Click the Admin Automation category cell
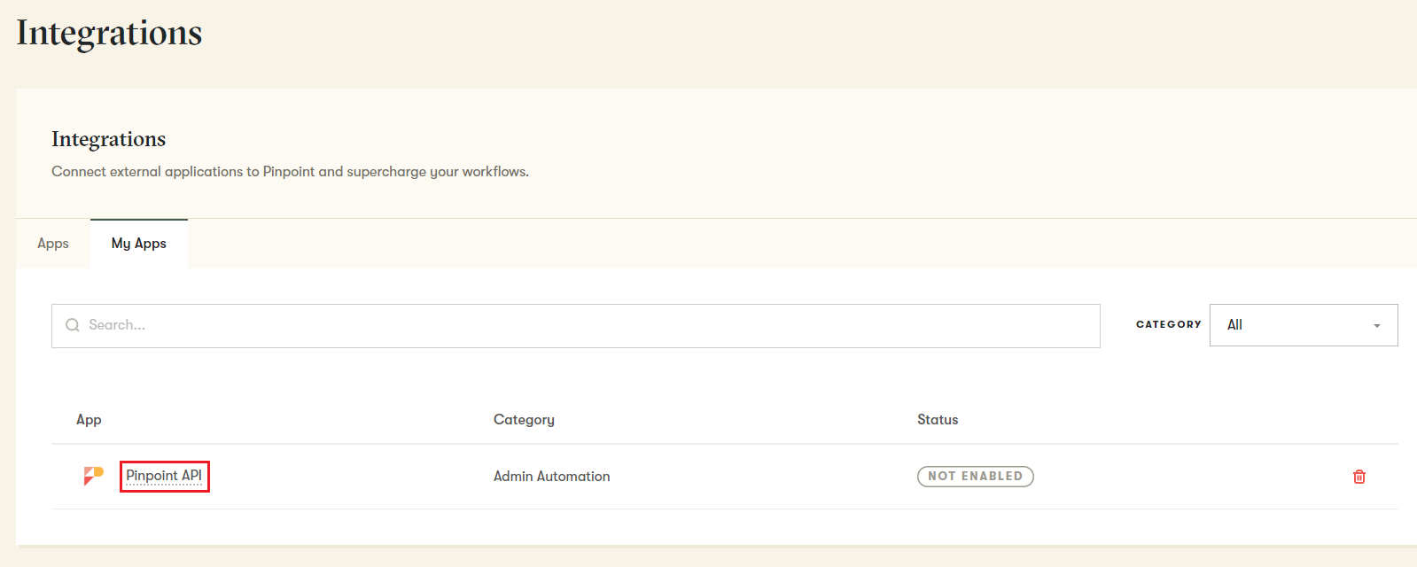The width and height of the screenshot is (1417, 567). tap(552, 477)
